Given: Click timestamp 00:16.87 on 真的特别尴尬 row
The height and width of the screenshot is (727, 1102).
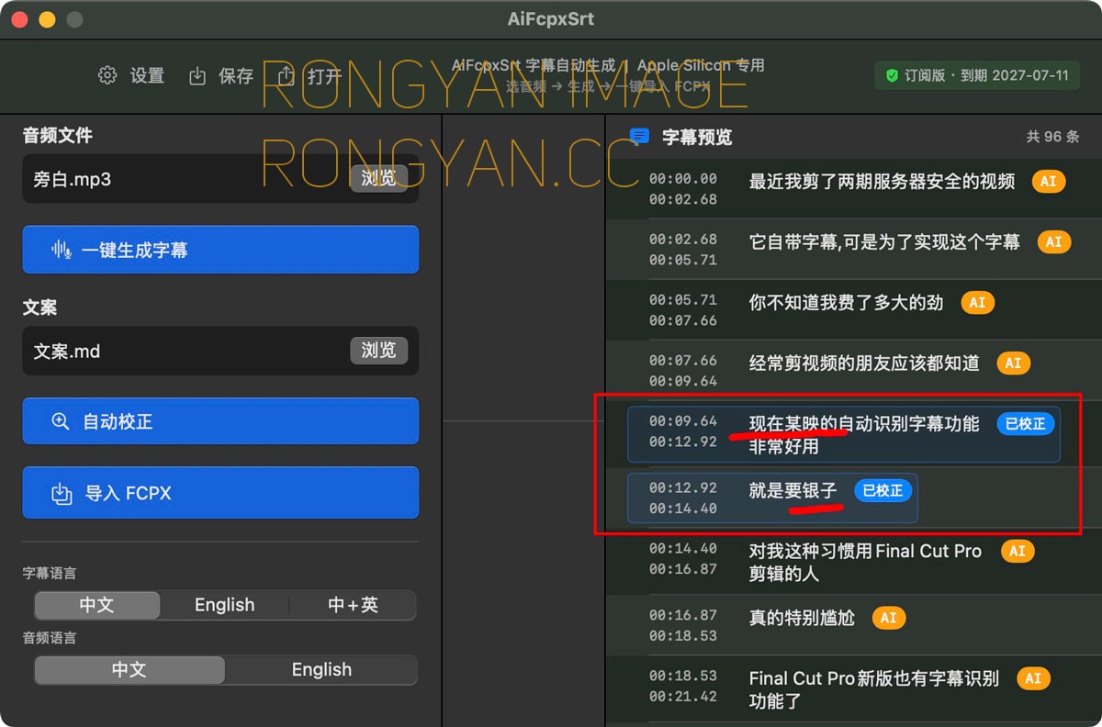Looking at the screenshot, I should coord(683,615).
